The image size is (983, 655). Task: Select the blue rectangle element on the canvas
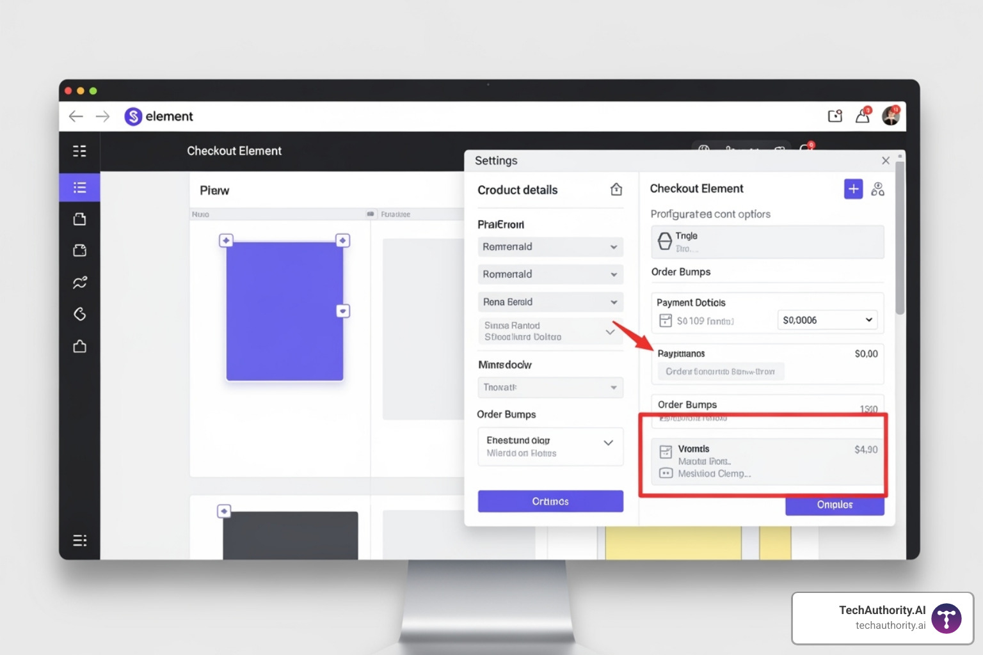tap(285, 310)
